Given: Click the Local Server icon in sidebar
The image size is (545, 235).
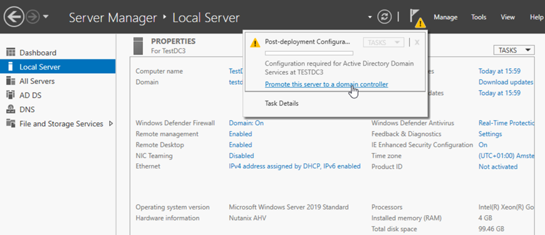Looking at the screenshot, I should [x=11, y=67].
